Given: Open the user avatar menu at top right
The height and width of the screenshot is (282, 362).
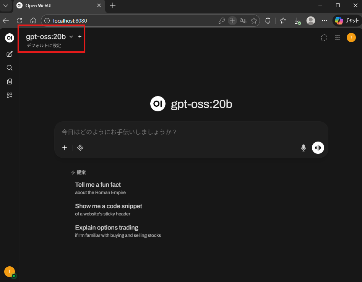Looking at the screenshot, I should [351, 37].
